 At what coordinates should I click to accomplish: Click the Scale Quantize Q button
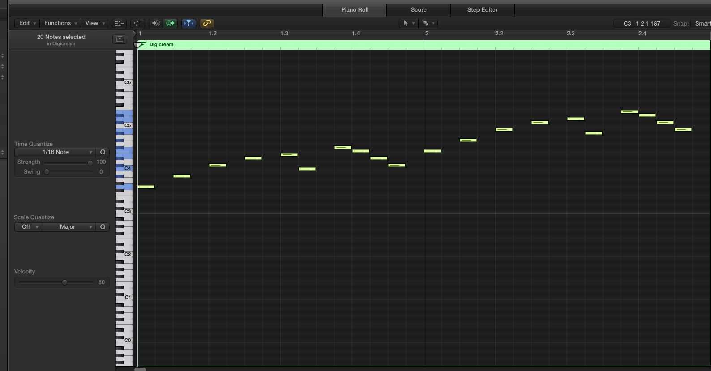[x=103, y=227]
